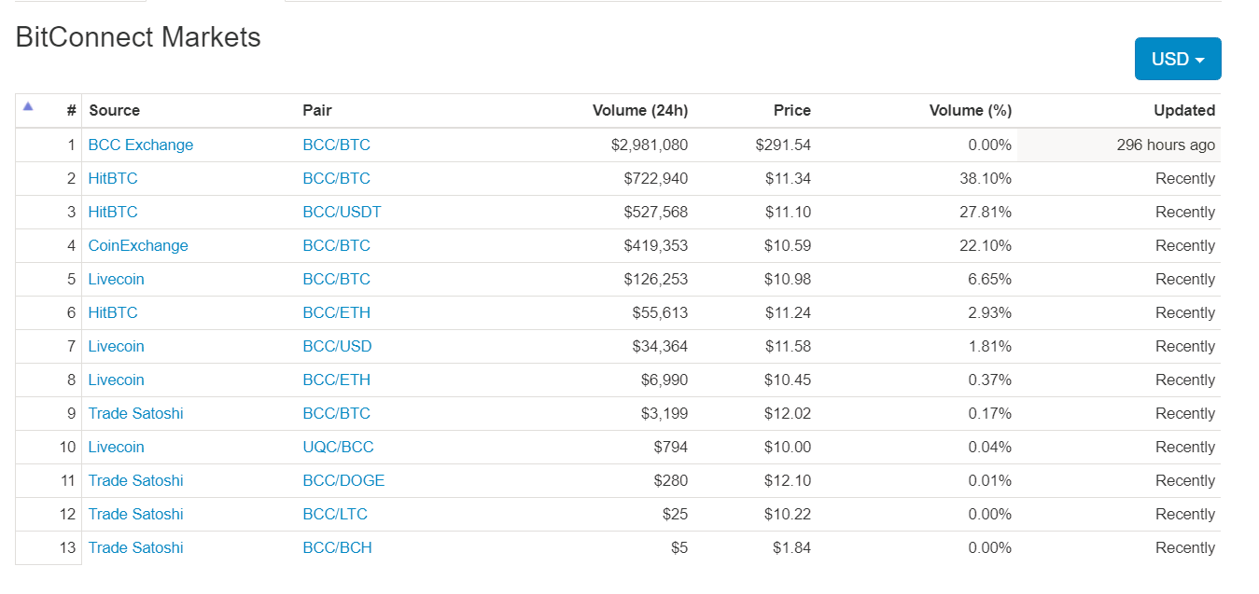Open the BCC/BCH pair link
This screenshot has height=594, width=1259.
tap(337, 547)
